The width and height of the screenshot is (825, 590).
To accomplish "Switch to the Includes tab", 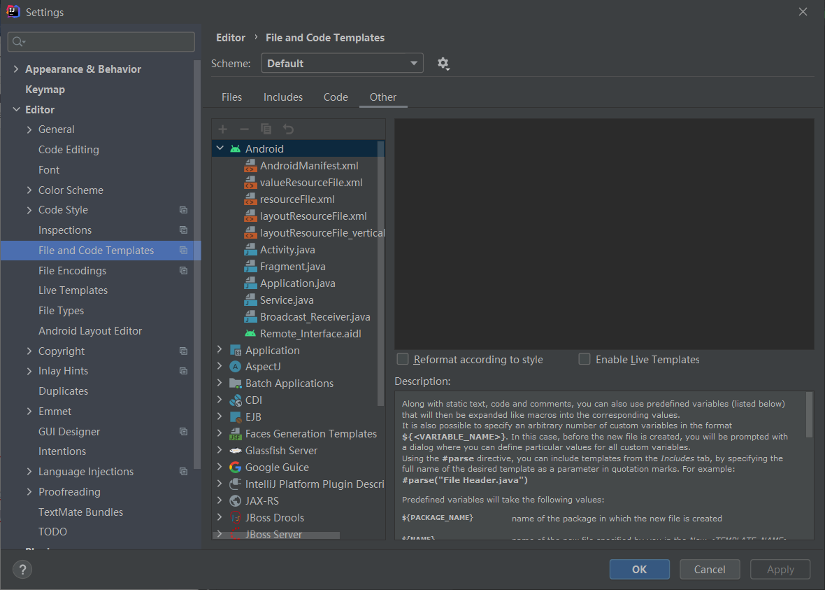I will pos(283,97).
